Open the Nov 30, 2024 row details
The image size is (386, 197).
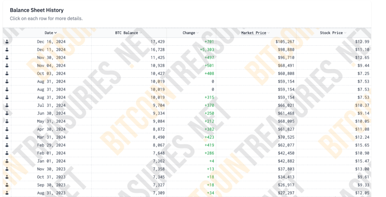187,57
